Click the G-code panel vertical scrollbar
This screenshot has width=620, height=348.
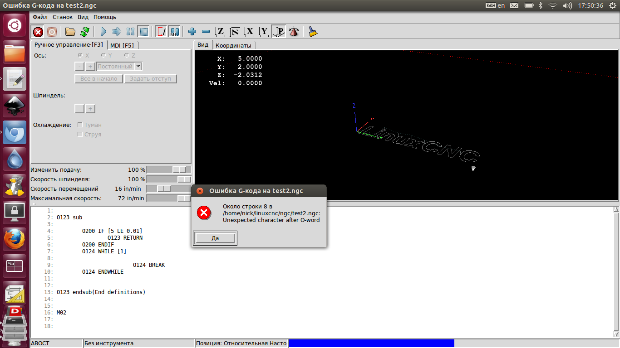(x=616, y=272)
